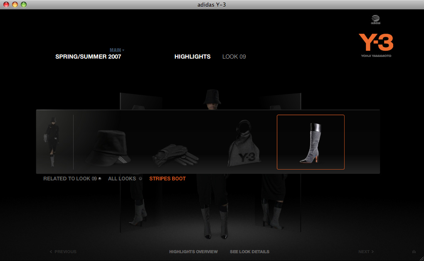Choose the RELATED TO LOOK 09 option
This screenshot has width=424, height=261.
[72, 179]
